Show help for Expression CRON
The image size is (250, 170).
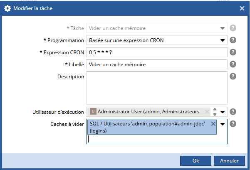(x=233, y=52)
